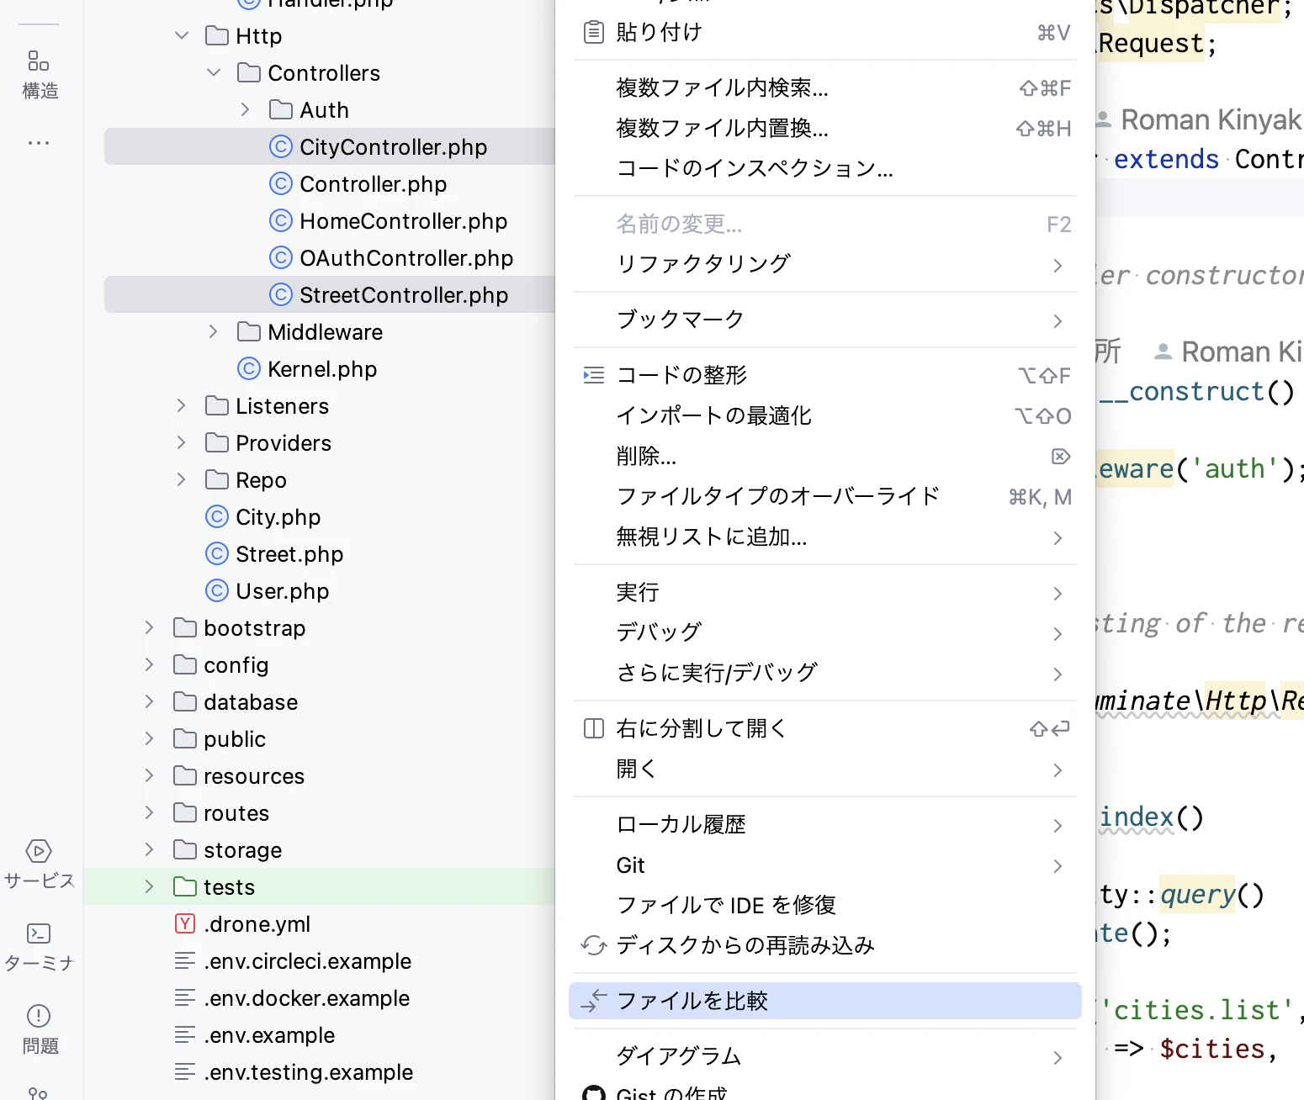Click the clipboard icon next to 貼り付け

594,31
